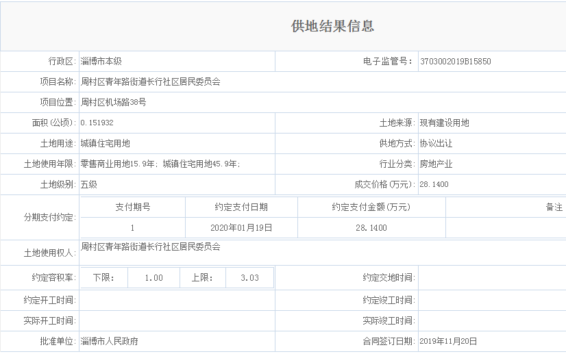Select the 合同签订日期 value 2019年11月20日
The width and height of the screenshot is (566, 354).
[x=448, y=341]
